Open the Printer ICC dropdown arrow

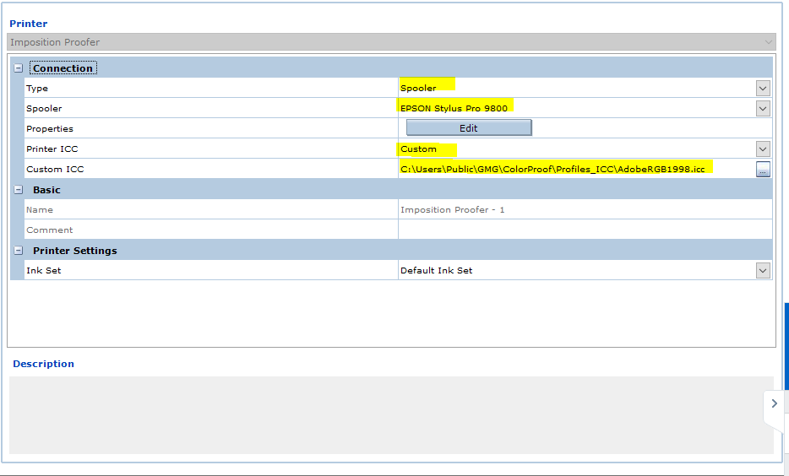point(763,149)
